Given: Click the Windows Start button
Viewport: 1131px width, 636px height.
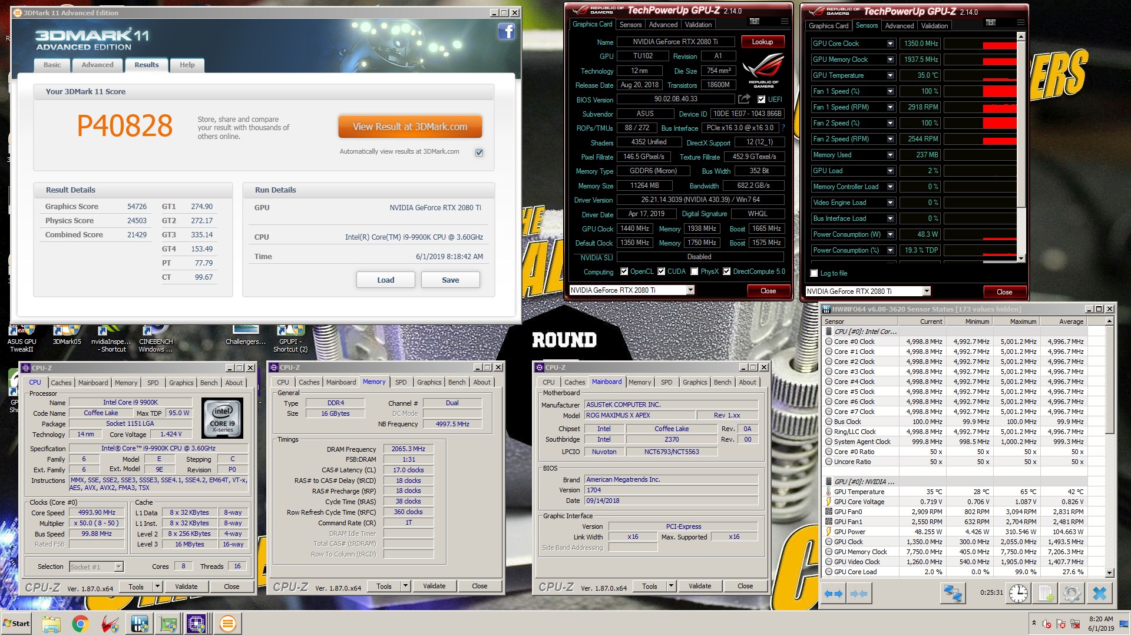Looking at the screenshot, I should (16, 624).
